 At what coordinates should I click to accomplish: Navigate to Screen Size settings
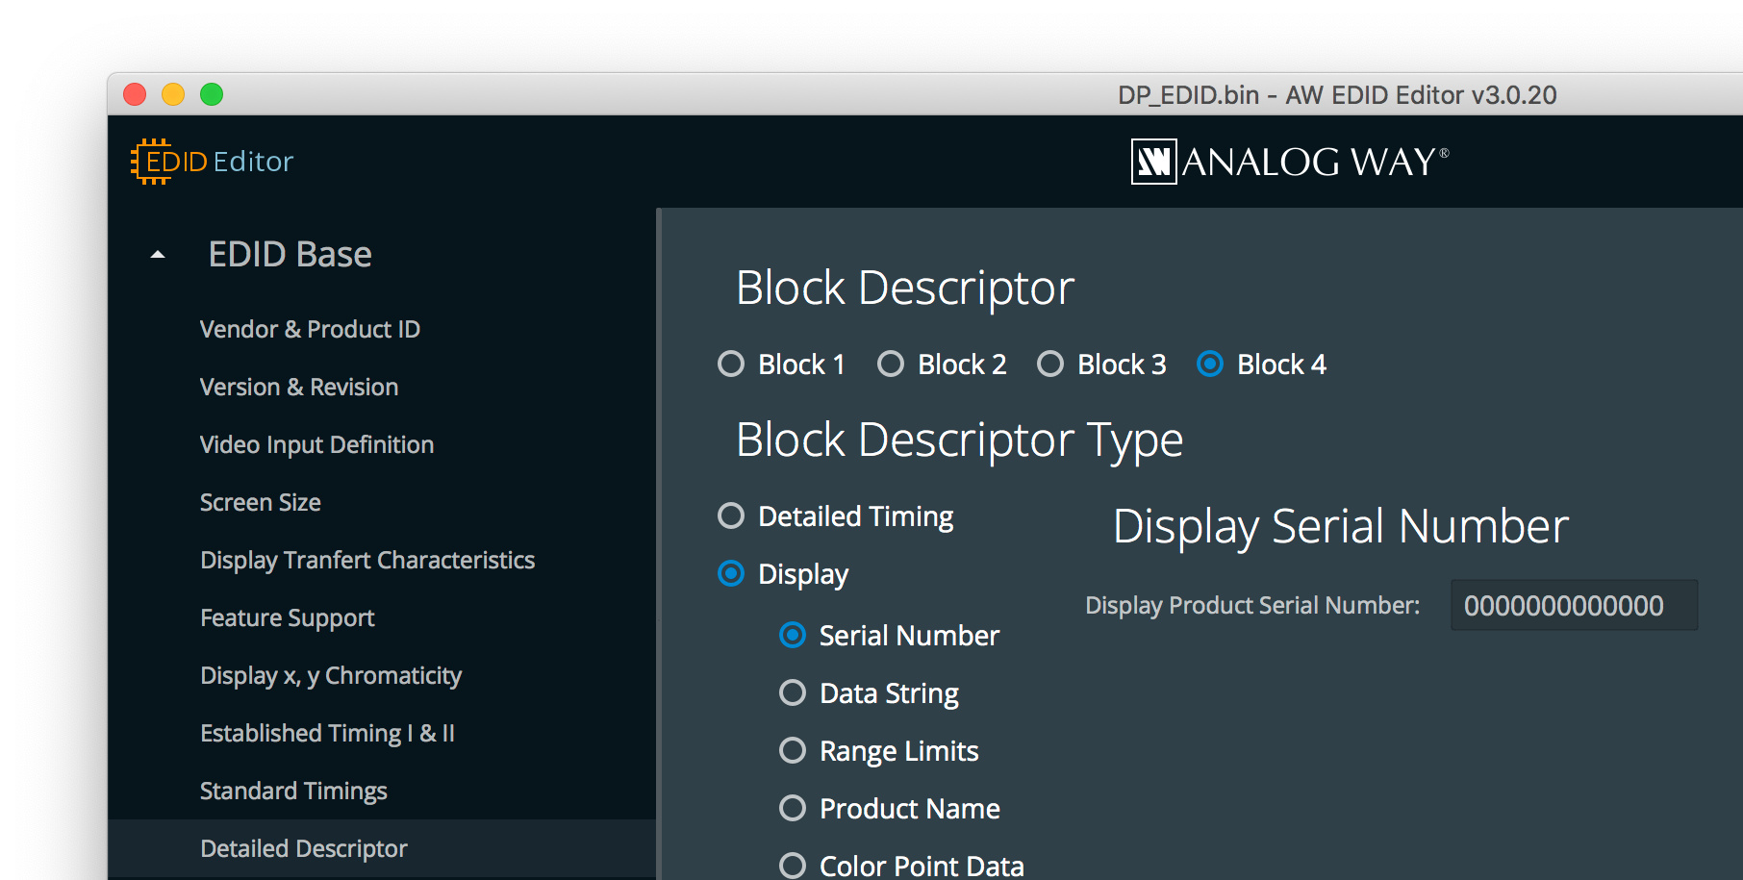tap(261, 503)
